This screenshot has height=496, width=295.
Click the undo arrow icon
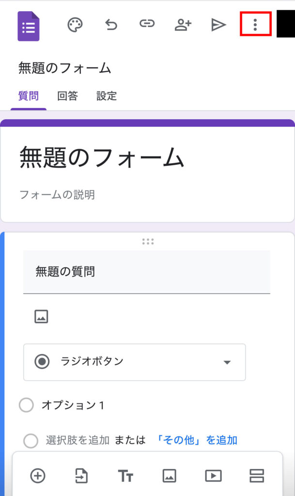pyautogui.click(x=111, y=25)
